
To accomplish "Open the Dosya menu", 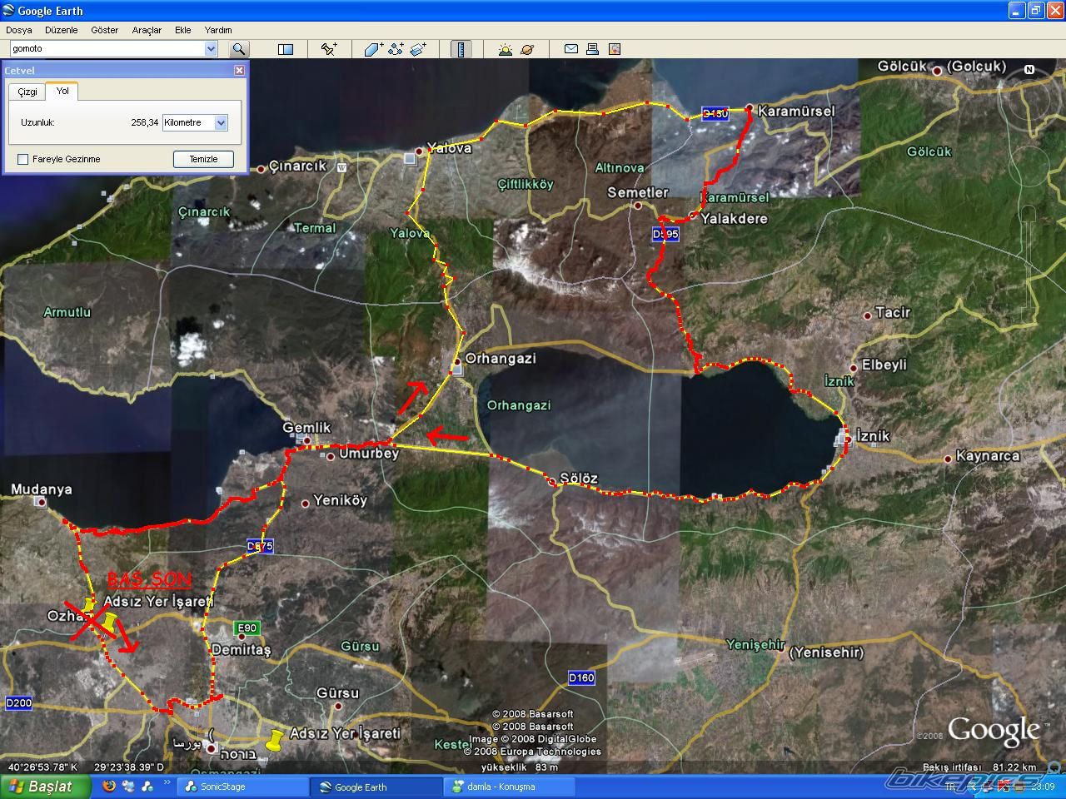I will click(19, 30).
